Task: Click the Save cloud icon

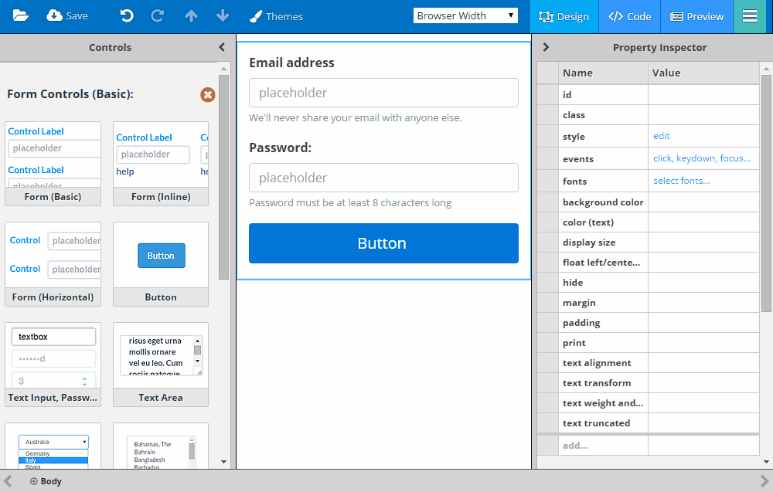Action: coord(55,16)
